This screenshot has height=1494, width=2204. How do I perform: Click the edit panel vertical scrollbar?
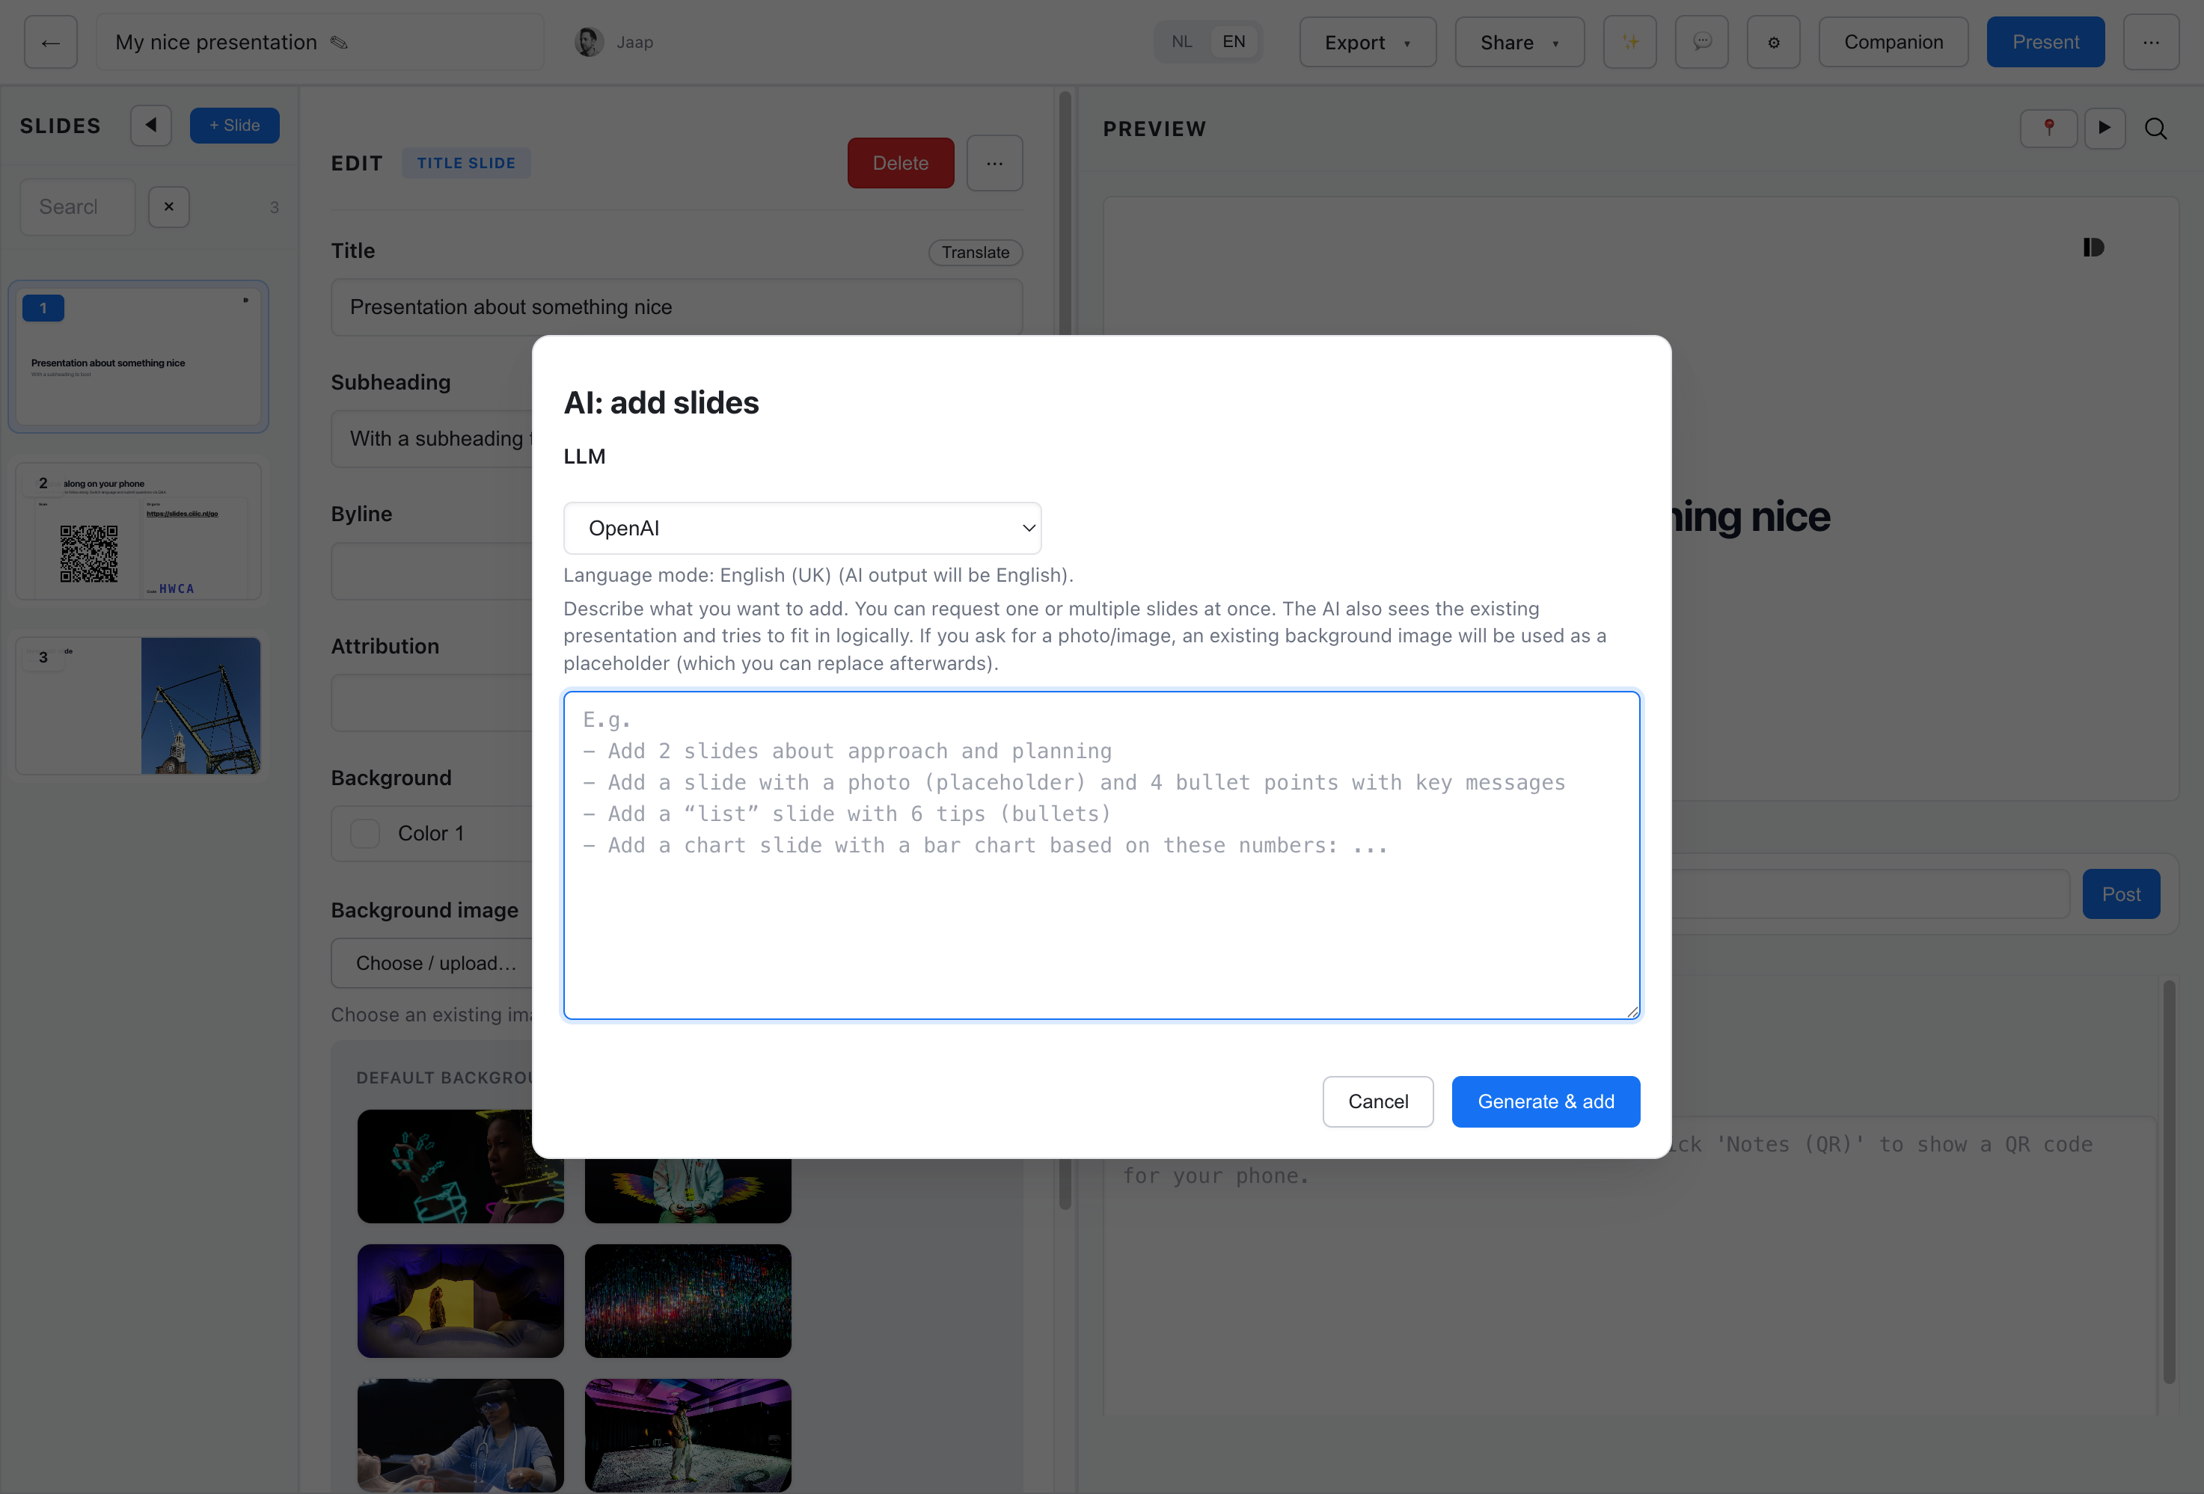pyautogui.click(x=1065, y=649)
